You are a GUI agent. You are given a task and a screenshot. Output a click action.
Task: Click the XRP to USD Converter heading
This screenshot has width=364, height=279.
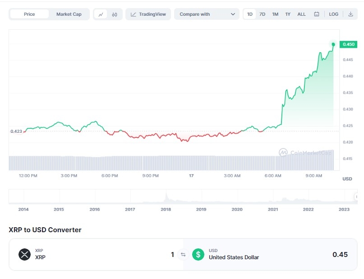tap(45, 229)
